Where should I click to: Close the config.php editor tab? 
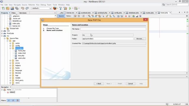pos(124,13)
